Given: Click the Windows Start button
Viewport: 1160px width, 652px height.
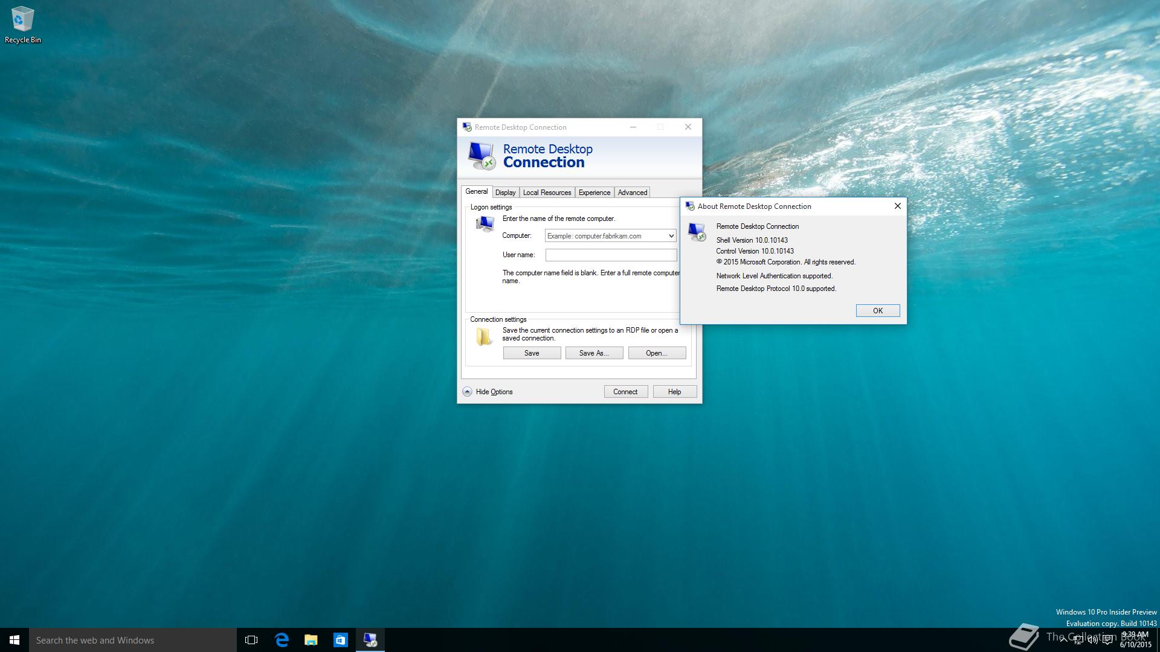Looking at the screenshot, I should 14,640.
